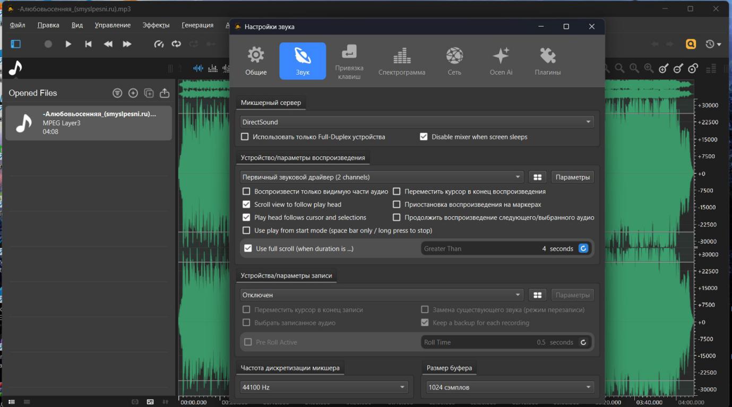This screenshot has width=732, height=407.
Task: Enable 'Использовать только Full-Duplex устройства' checkbox
Action: click(245, 137)
